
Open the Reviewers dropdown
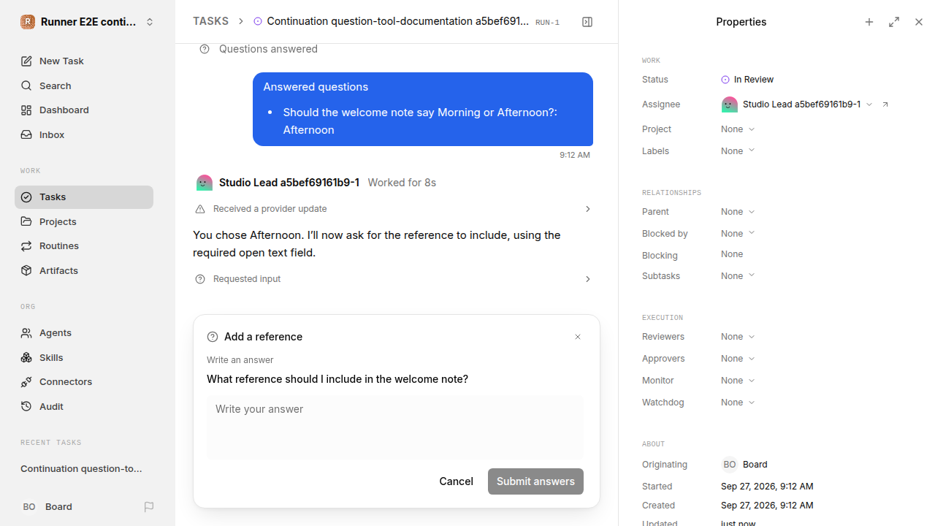(738, 337)
